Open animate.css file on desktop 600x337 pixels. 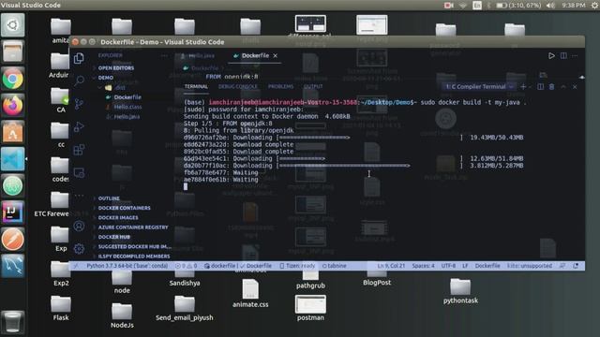250,293
